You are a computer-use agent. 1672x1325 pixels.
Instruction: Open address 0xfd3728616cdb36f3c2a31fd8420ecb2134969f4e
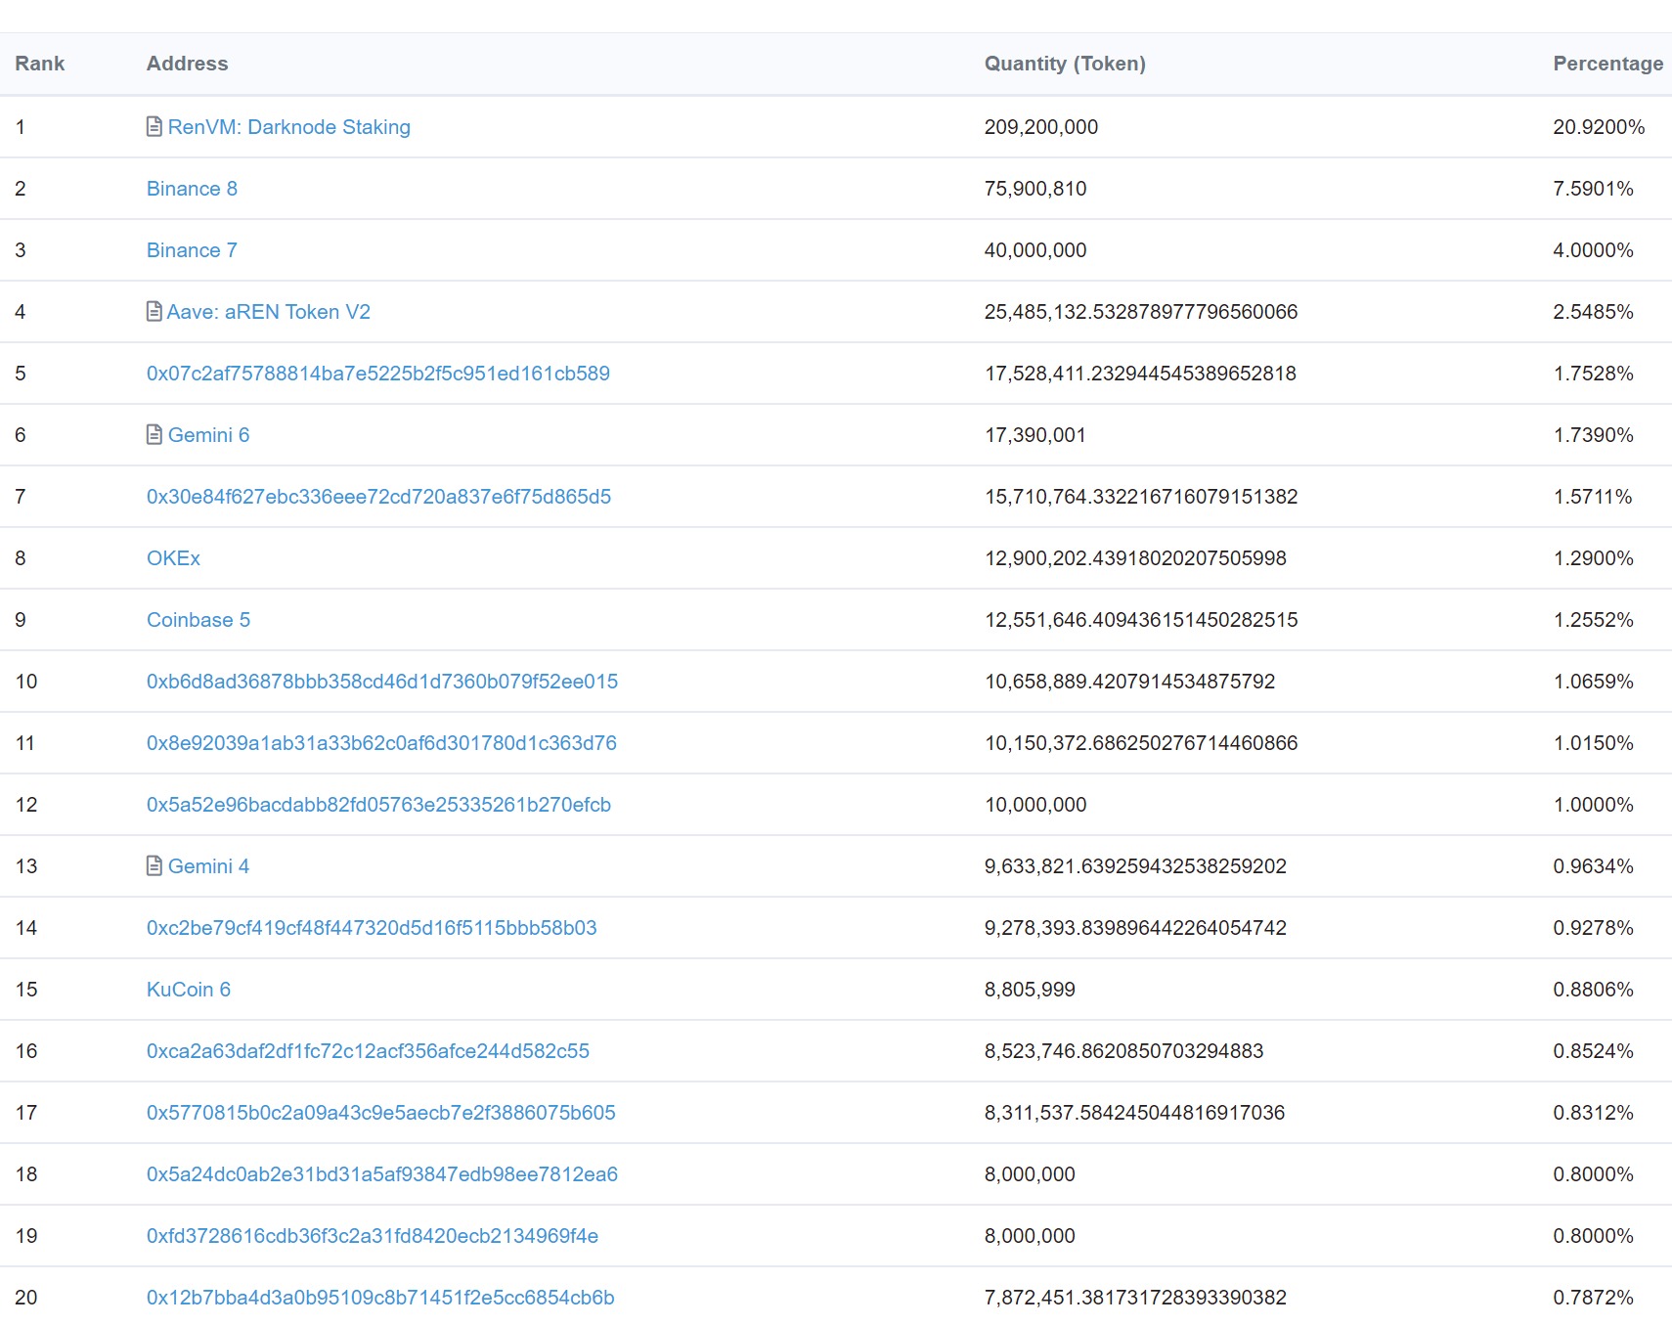pyautogui.click(x=373, y=1236)
